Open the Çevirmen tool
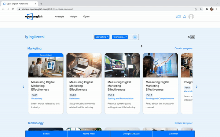The width and height of the screenshot is (220, 137). [173, 134]
